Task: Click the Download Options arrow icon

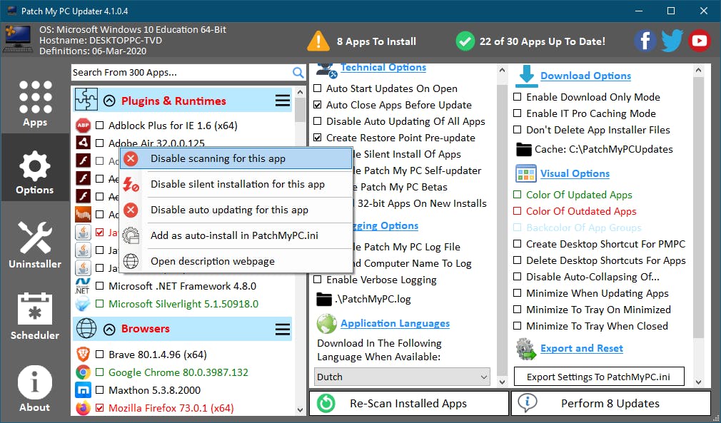Action: [526, 76]
